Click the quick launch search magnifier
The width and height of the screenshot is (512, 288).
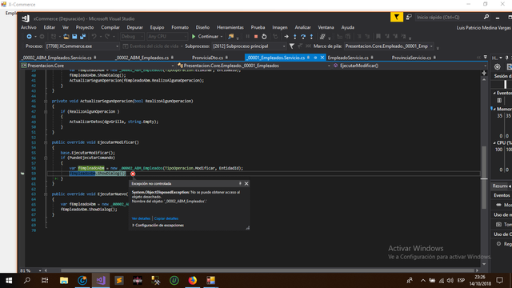[486, 17]
